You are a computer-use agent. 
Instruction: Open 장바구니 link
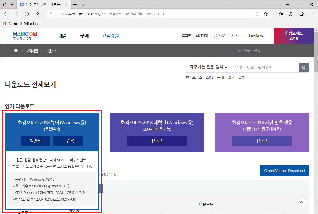237,35
